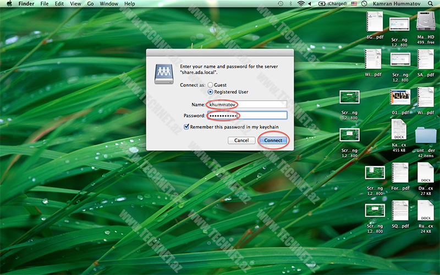Open the Window menu
This screenshot has height=275, width=440.
(109, 4)
